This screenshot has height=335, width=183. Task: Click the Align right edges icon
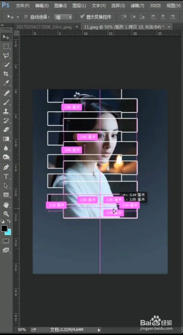point(173,17)
